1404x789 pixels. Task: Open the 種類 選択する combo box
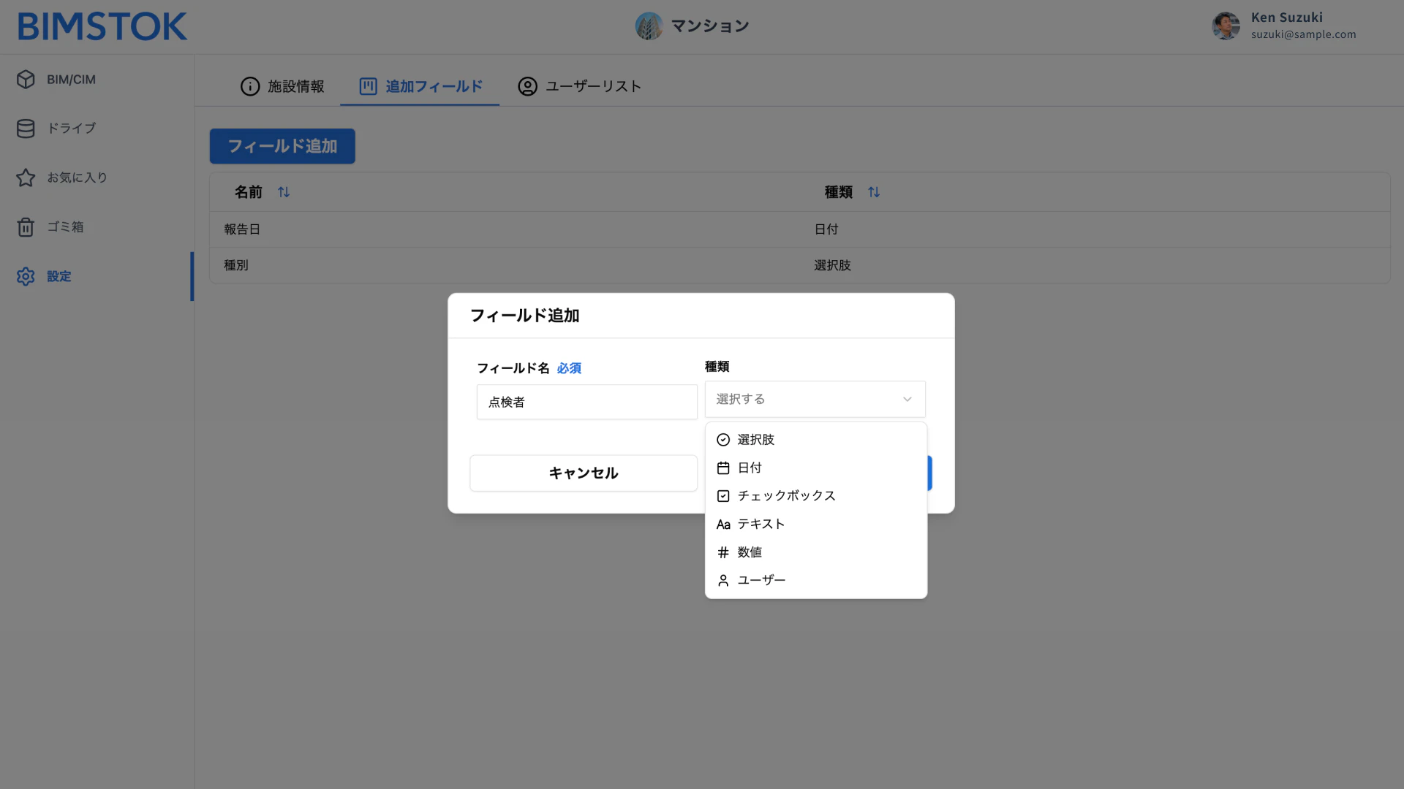(x=815, y=399)
